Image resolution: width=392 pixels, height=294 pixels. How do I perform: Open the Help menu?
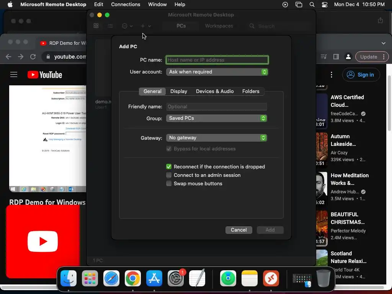click(x=180, y=5)
